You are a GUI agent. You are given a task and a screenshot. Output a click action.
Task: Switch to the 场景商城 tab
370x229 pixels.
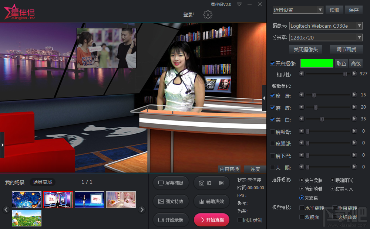pos(43,182)
